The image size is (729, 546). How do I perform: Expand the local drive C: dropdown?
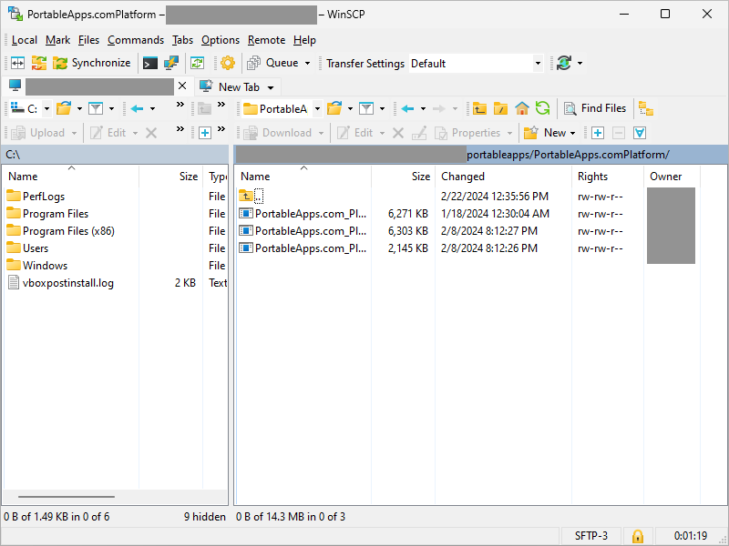[45, 108]
